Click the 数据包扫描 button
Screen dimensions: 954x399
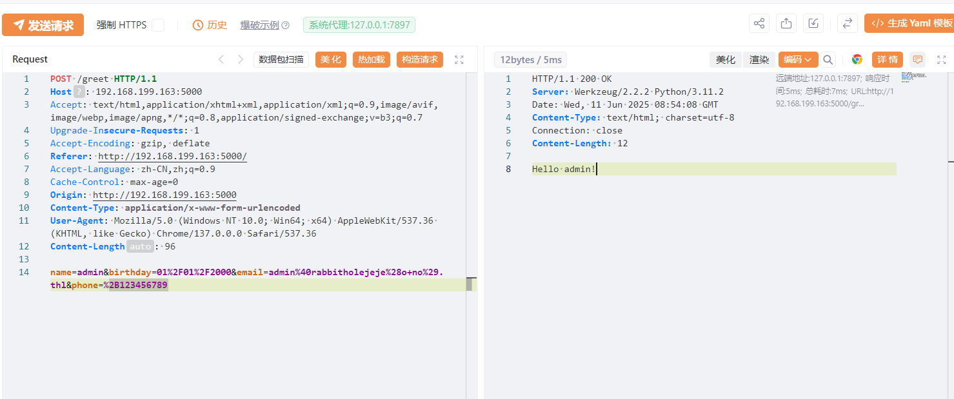click(281, 60)
